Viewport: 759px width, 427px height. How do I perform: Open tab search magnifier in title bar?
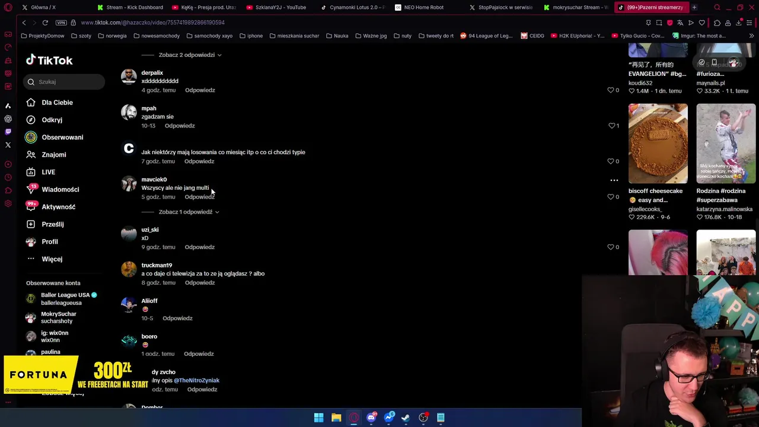717,8
